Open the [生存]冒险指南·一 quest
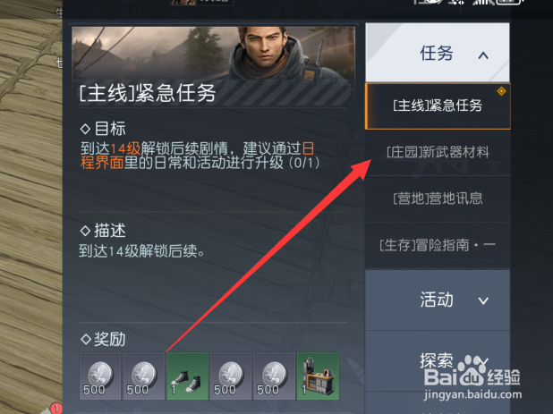This screenshot has height=414, width=553. (x=438, y=245)
